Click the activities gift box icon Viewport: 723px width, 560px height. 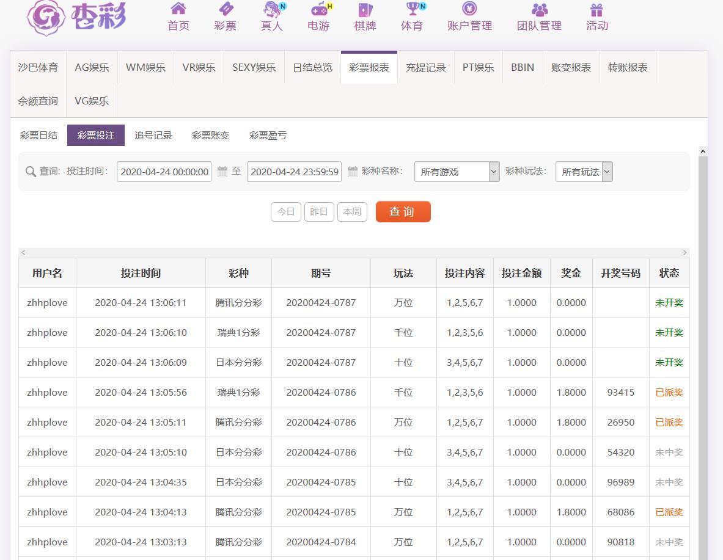pyautogui.click(x=596, y=9)
